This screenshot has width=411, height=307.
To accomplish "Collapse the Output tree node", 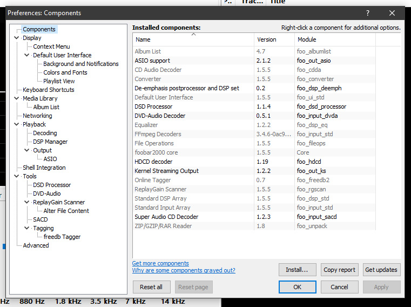I will click(27, 150).
